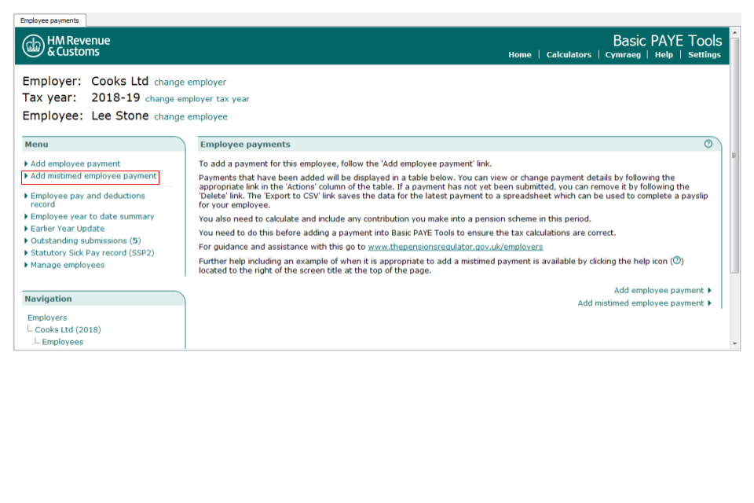This screenshot has width=754, height=503.
Task: Click the change employee link
Action: [191, 117]
